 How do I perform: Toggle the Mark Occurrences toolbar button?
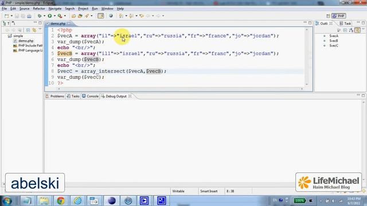pyautogui.click(x=101, y=16)
